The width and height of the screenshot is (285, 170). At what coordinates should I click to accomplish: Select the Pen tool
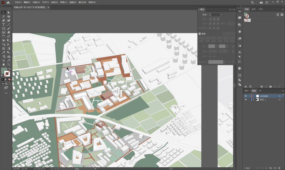point(3,21)
